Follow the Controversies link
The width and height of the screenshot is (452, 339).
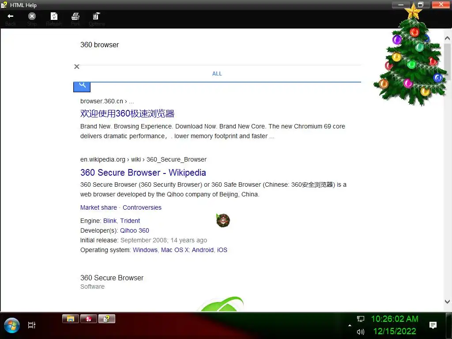[142, 207]
